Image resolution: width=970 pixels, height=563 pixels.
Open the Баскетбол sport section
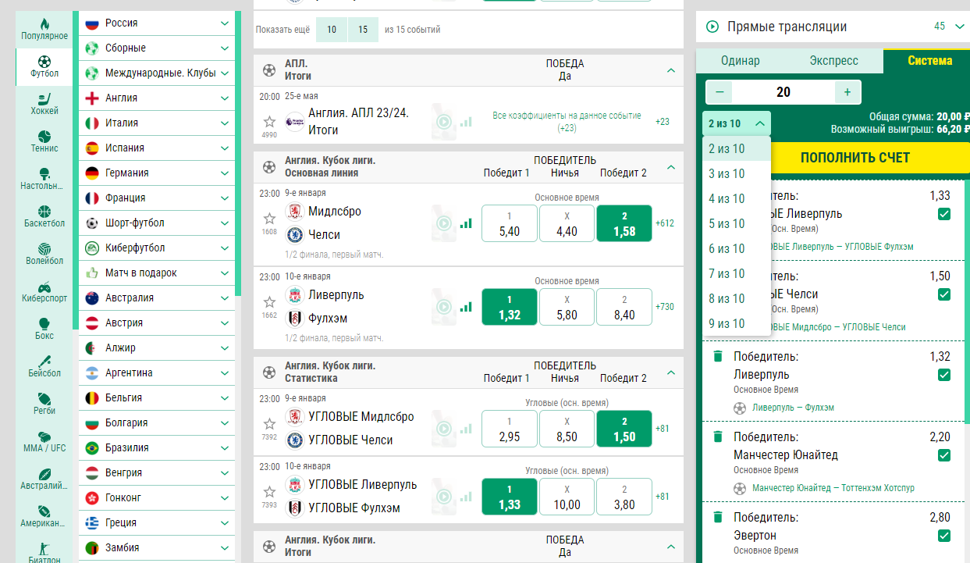44,216
